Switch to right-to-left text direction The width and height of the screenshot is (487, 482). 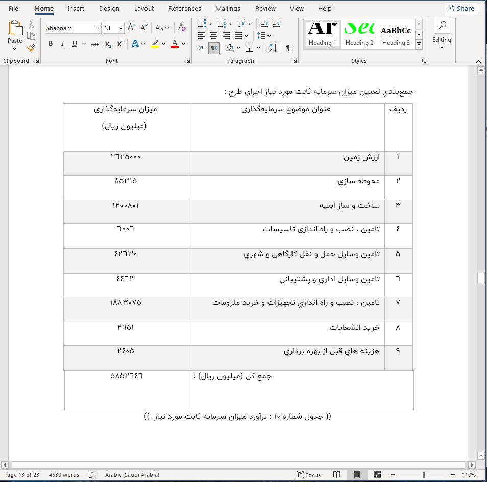214,48
